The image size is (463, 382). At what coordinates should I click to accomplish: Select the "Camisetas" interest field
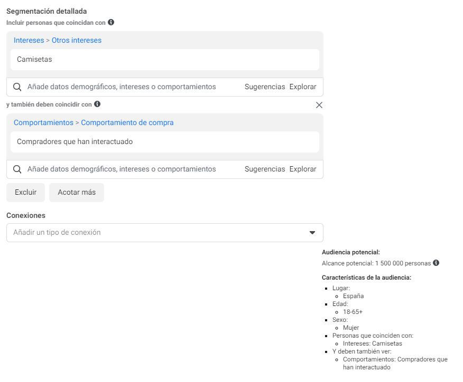point(164,59)
